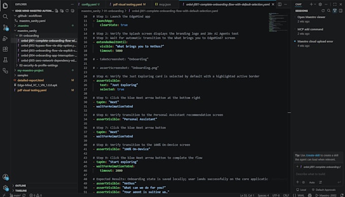Screen dimensions: 345x197
Task: Refresh the chat sessions list
Action: [x=323, y=11]
